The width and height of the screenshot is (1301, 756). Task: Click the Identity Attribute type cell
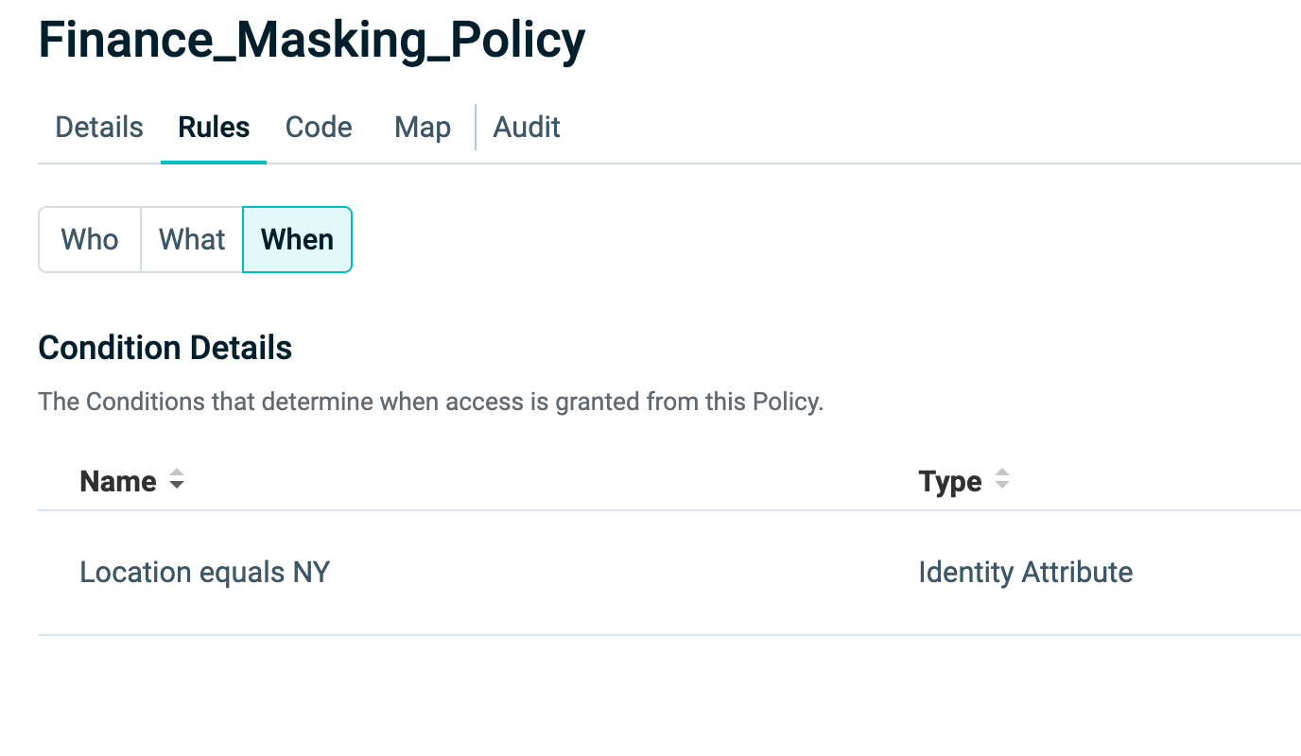click(x=1025, y=573)
